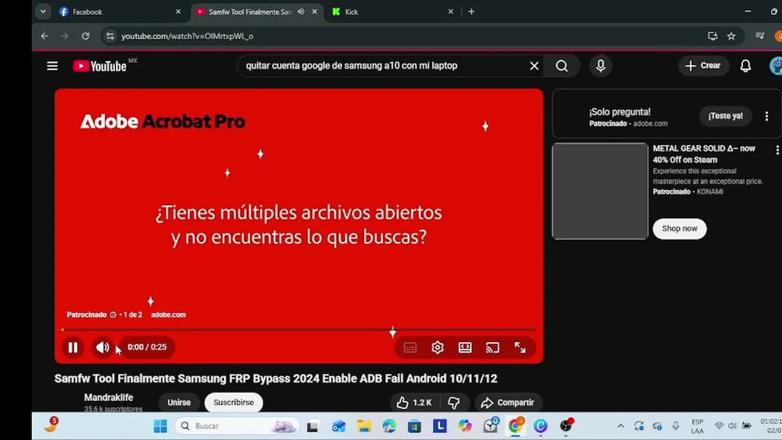Screen dimensions: 782x440
Task: Visit adobe.com link in the video ad
Action: [x=168, y=315]
